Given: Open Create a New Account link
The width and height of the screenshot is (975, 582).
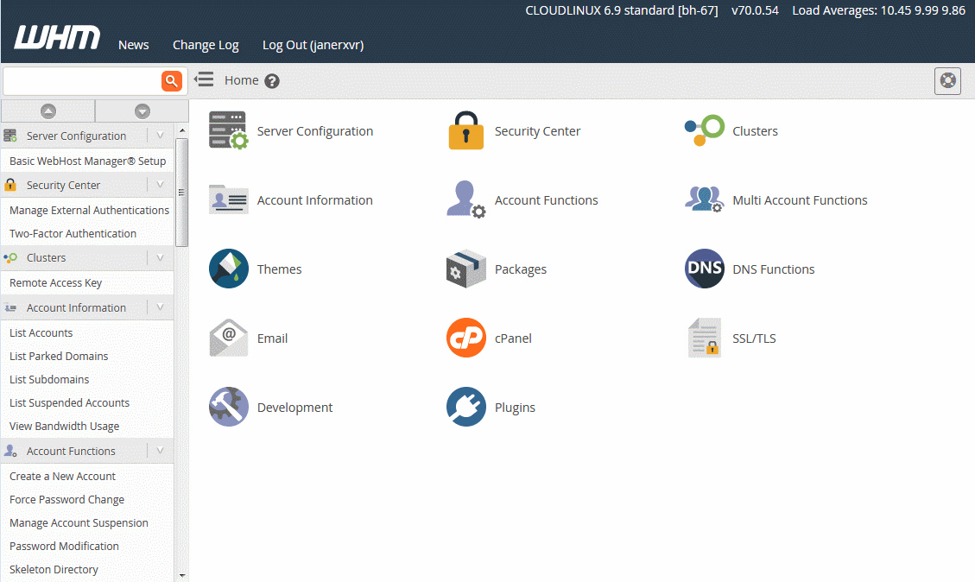Looking at the screenshot, I should 62,476.
